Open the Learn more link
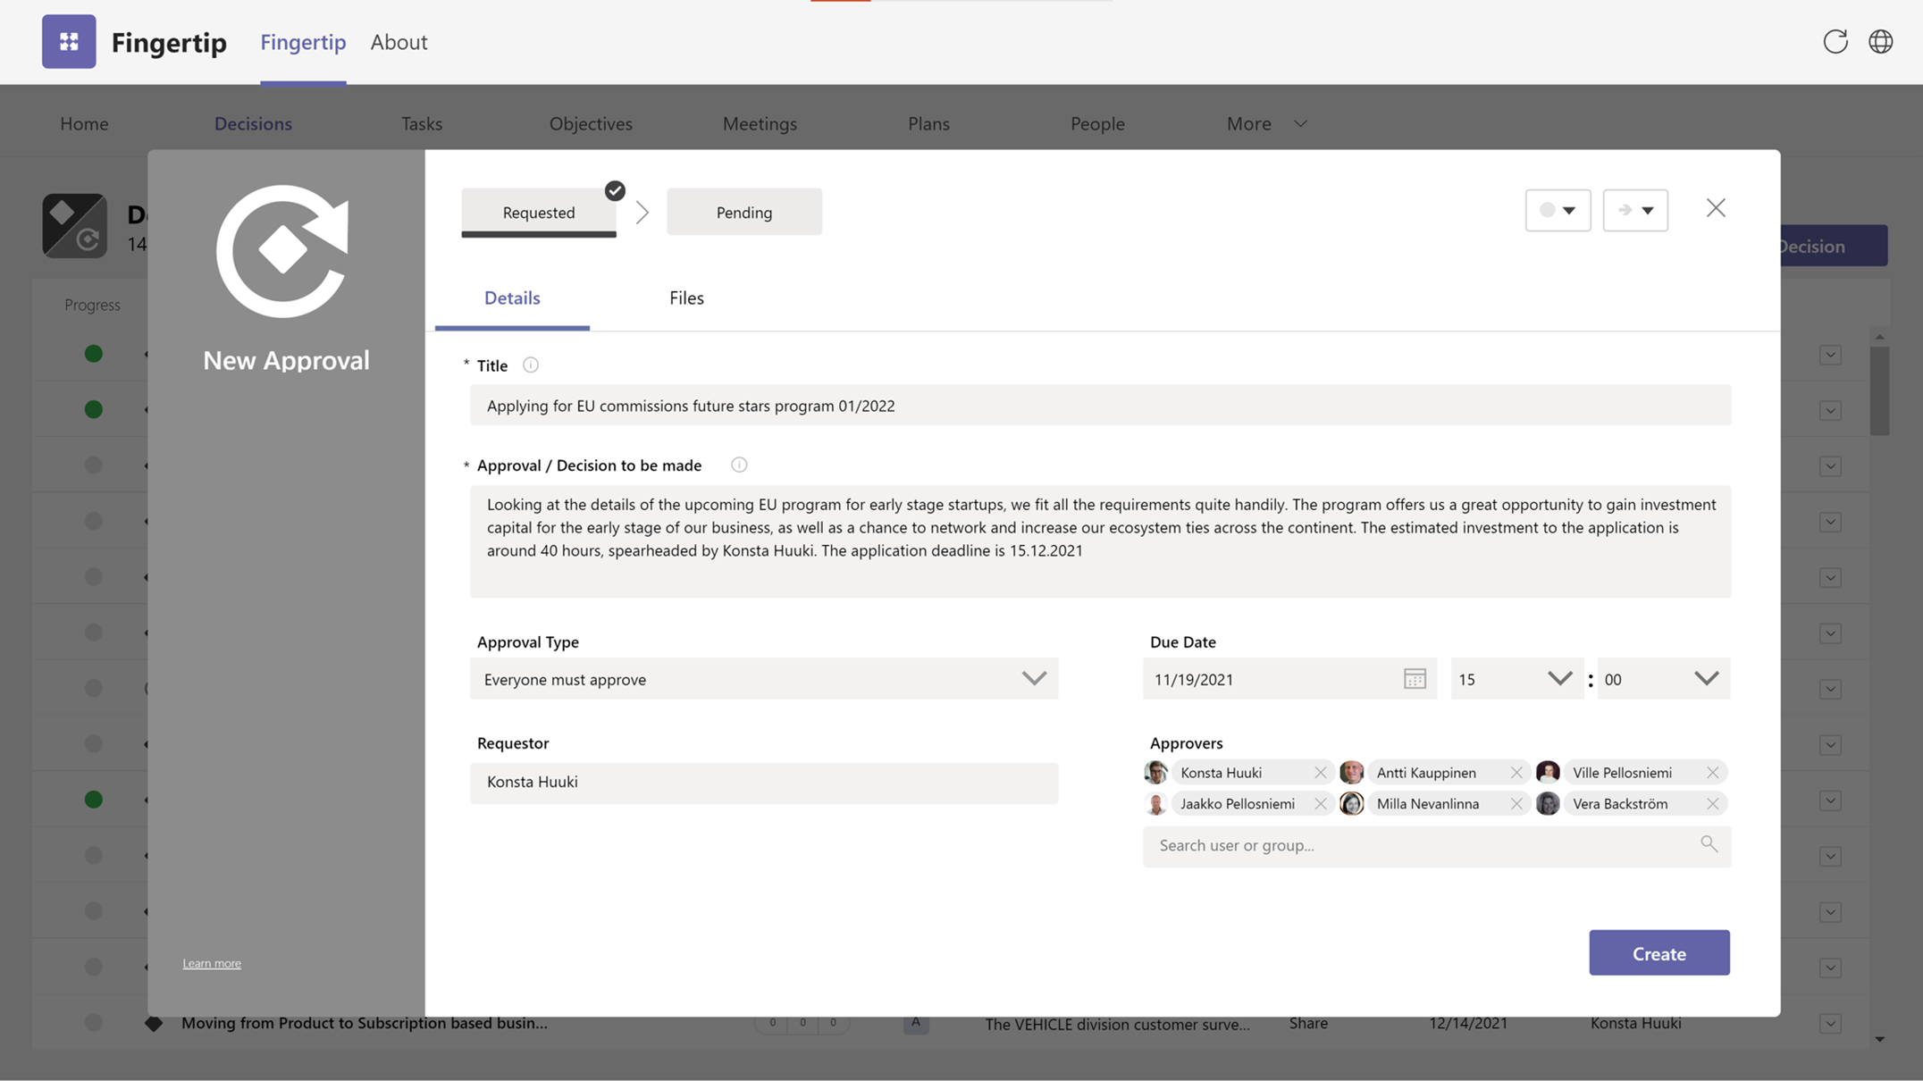Viewport: 1923px width, 1081px height. click(212, 963)
